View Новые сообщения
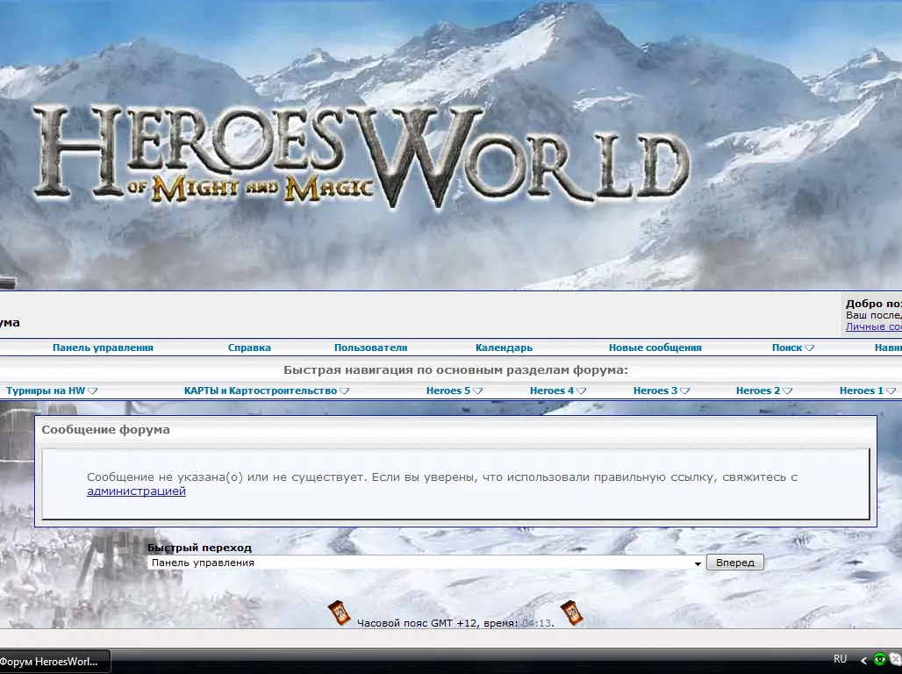This screenshot has width=902, height=674. [655, 348]
